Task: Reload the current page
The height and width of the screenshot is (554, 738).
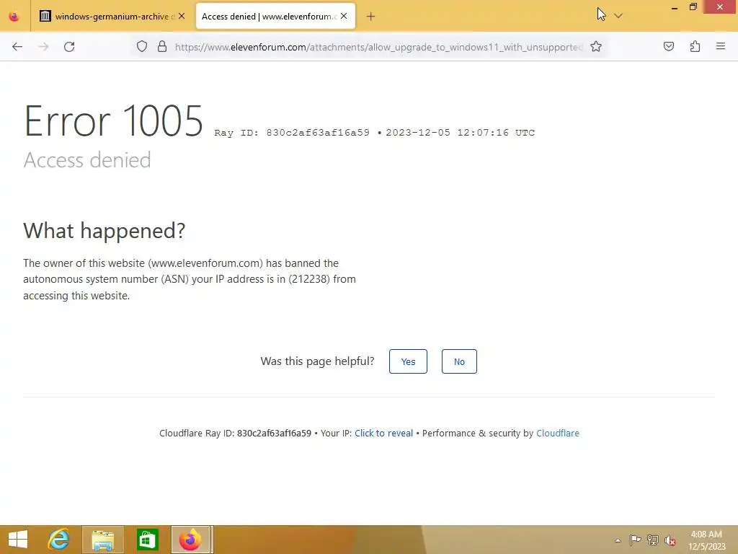Action: (x=69, y=47)
